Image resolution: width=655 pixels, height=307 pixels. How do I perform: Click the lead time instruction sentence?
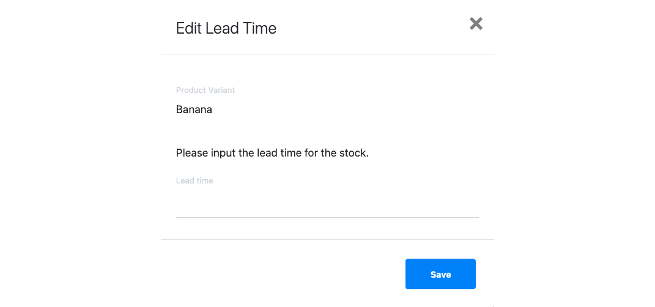click(x=272, y=153)
